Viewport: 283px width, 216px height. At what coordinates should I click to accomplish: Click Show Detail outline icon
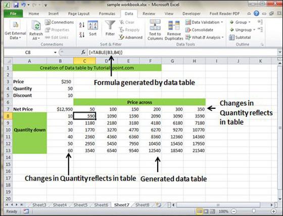click(260, 22)
